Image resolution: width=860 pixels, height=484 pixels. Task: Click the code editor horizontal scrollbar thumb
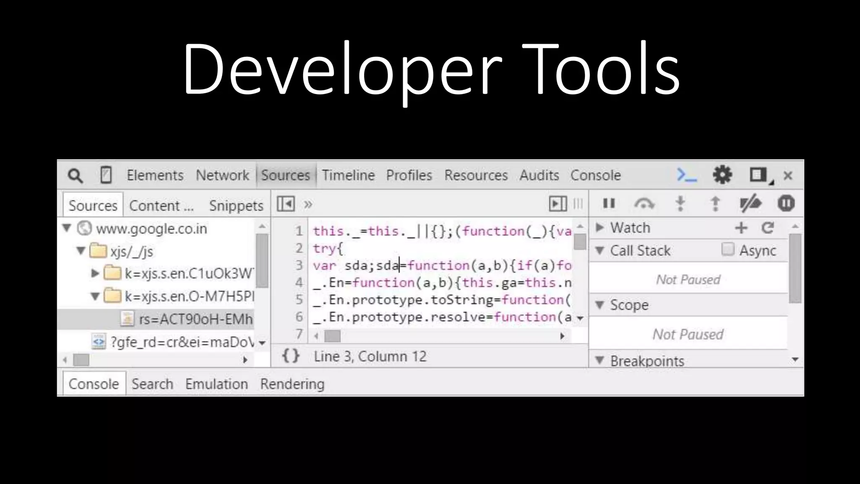point(333,336)
